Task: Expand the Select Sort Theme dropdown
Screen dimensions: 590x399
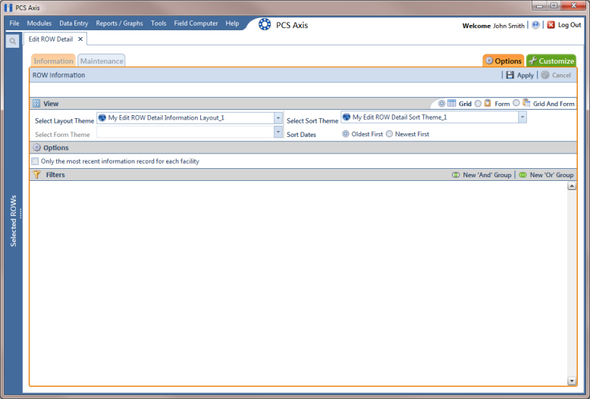Action: (x=523, y=117)
